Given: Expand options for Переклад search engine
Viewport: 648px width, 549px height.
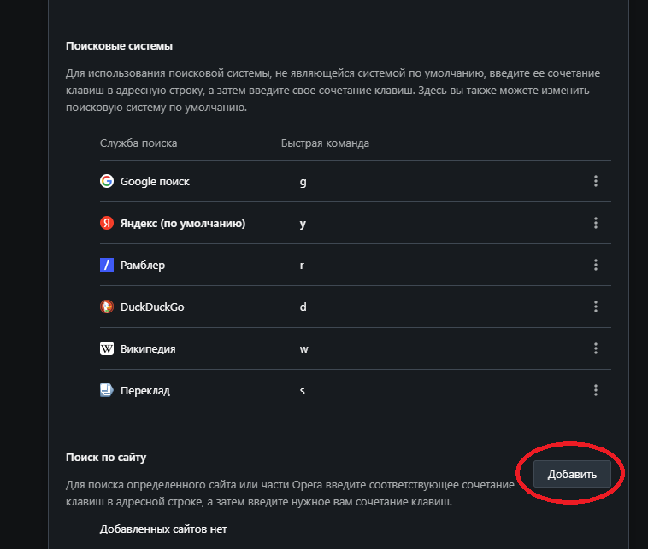Looking at the screenshot, I should click(x=596, y=390).
